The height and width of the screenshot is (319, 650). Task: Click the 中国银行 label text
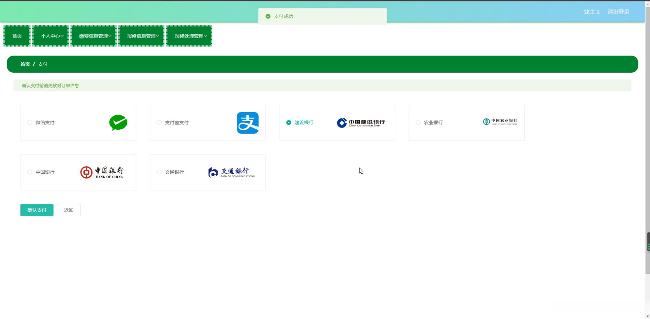point(45,172)
